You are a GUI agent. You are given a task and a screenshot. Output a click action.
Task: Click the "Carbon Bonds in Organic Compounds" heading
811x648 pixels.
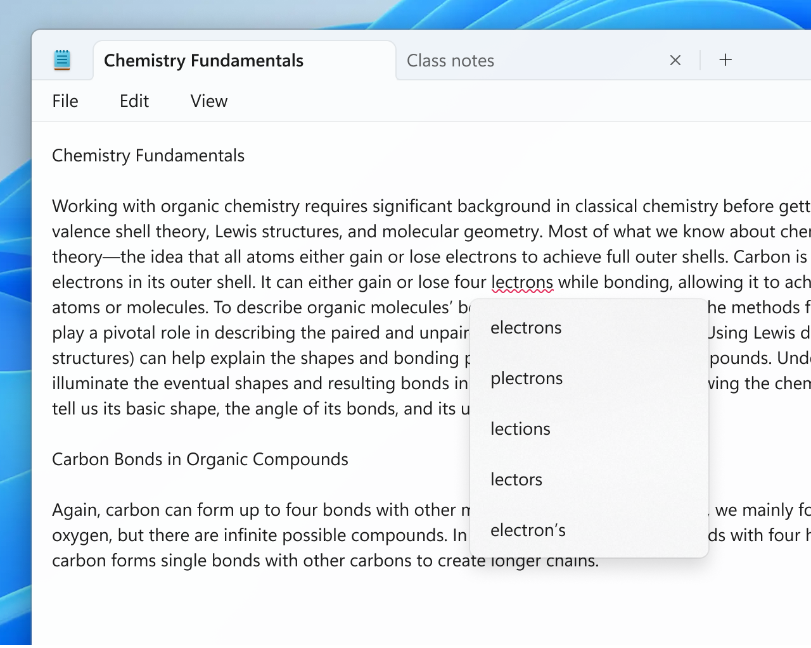(x=200, y=459)
